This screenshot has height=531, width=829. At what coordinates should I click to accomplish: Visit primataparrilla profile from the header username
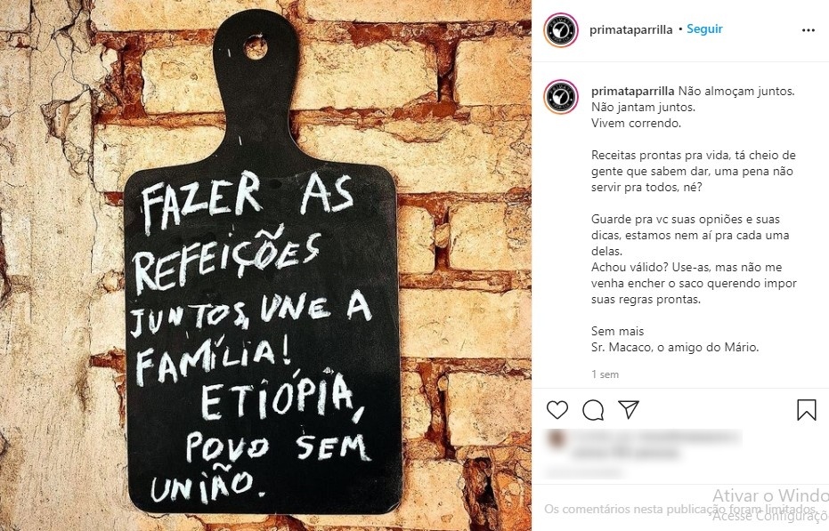pyautogui.click(x=630, y=29)
